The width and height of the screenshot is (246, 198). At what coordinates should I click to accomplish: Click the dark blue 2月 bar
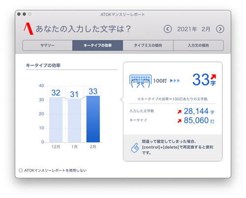tap(93, 119)
